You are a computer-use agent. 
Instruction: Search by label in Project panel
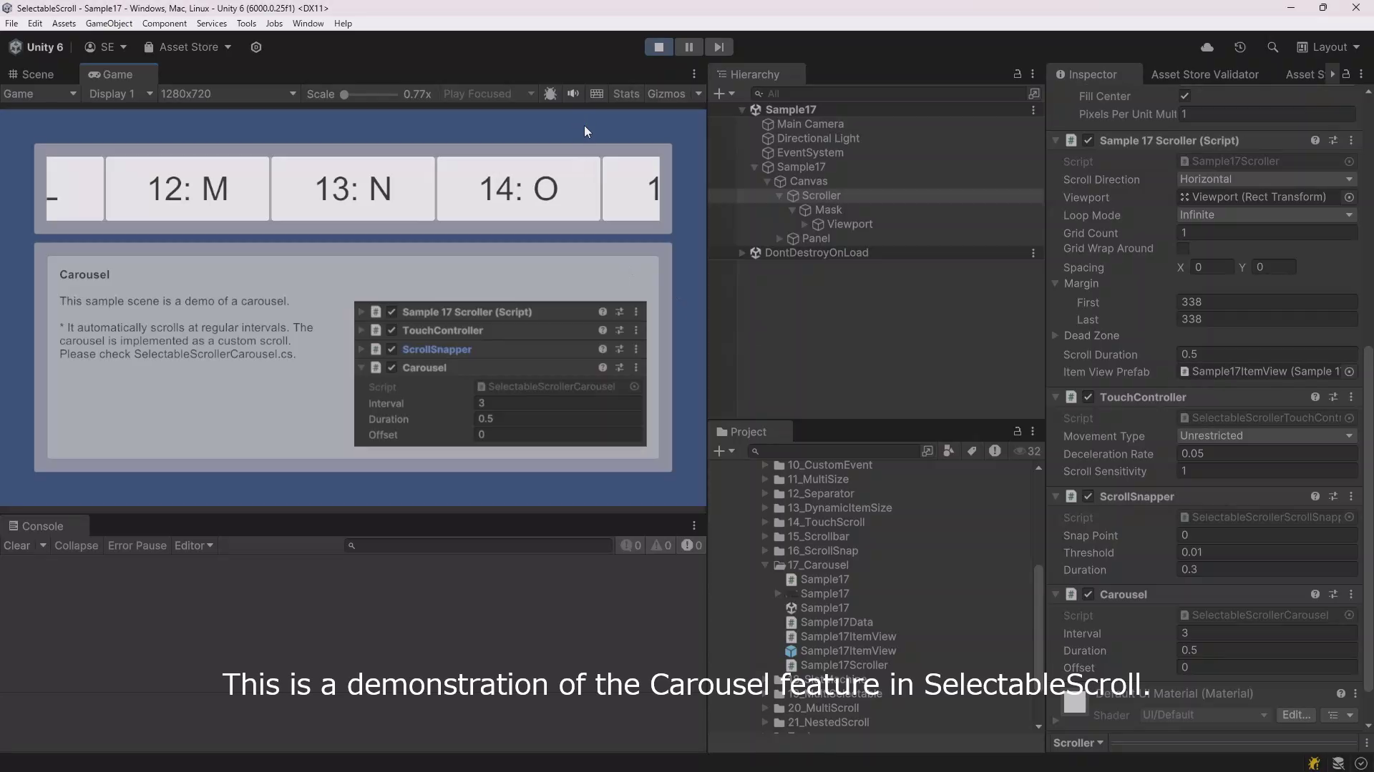[971, 451]
